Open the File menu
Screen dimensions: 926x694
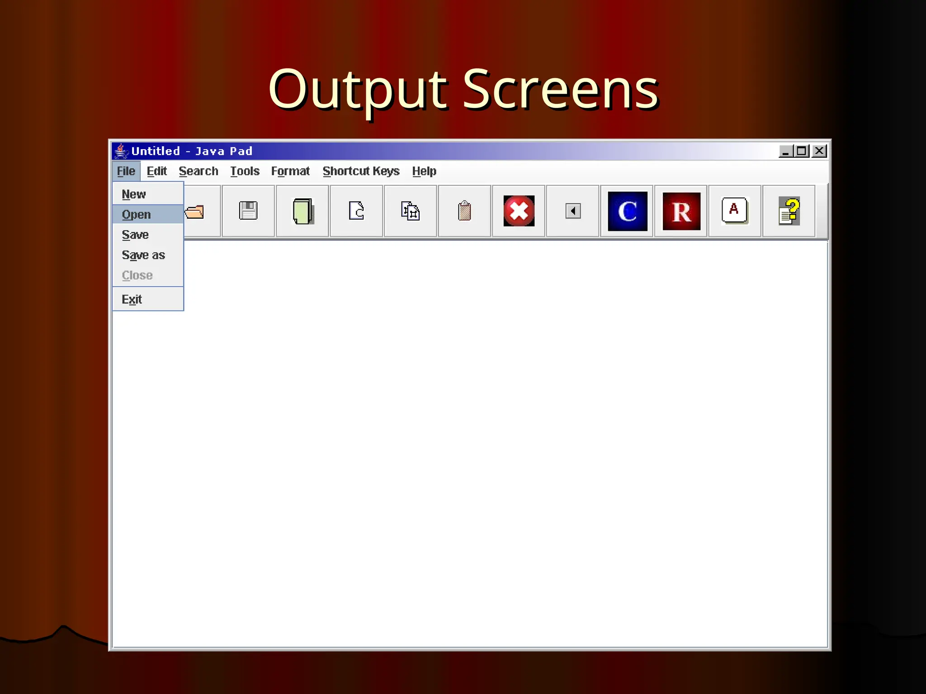pyautogui.click(x=126, y=171)
